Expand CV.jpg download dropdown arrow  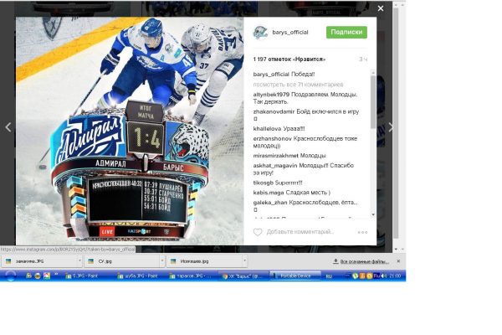(162, 261)
